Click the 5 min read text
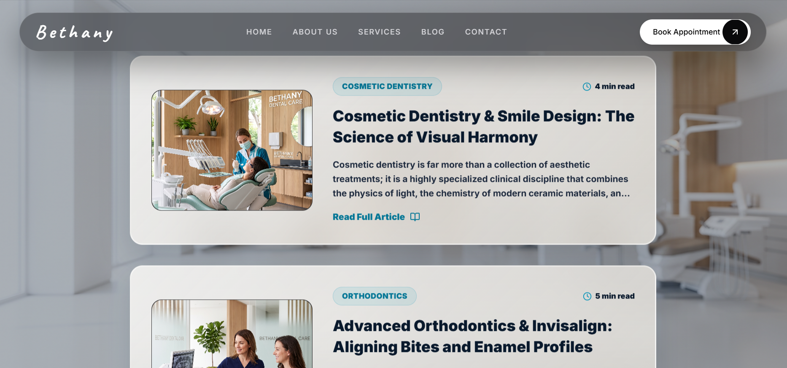787x368 pixels. (x=615, y=296)
